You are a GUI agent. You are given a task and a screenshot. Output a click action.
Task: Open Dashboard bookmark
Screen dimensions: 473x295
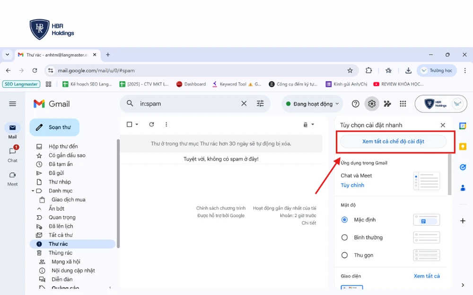191,84
